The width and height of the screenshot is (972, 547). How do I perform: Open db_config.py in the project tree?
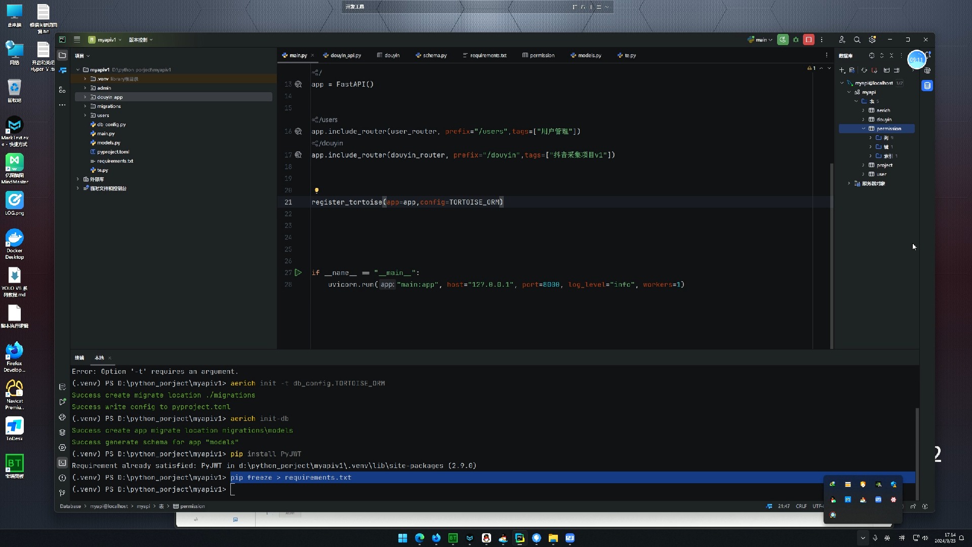[111, 125]
